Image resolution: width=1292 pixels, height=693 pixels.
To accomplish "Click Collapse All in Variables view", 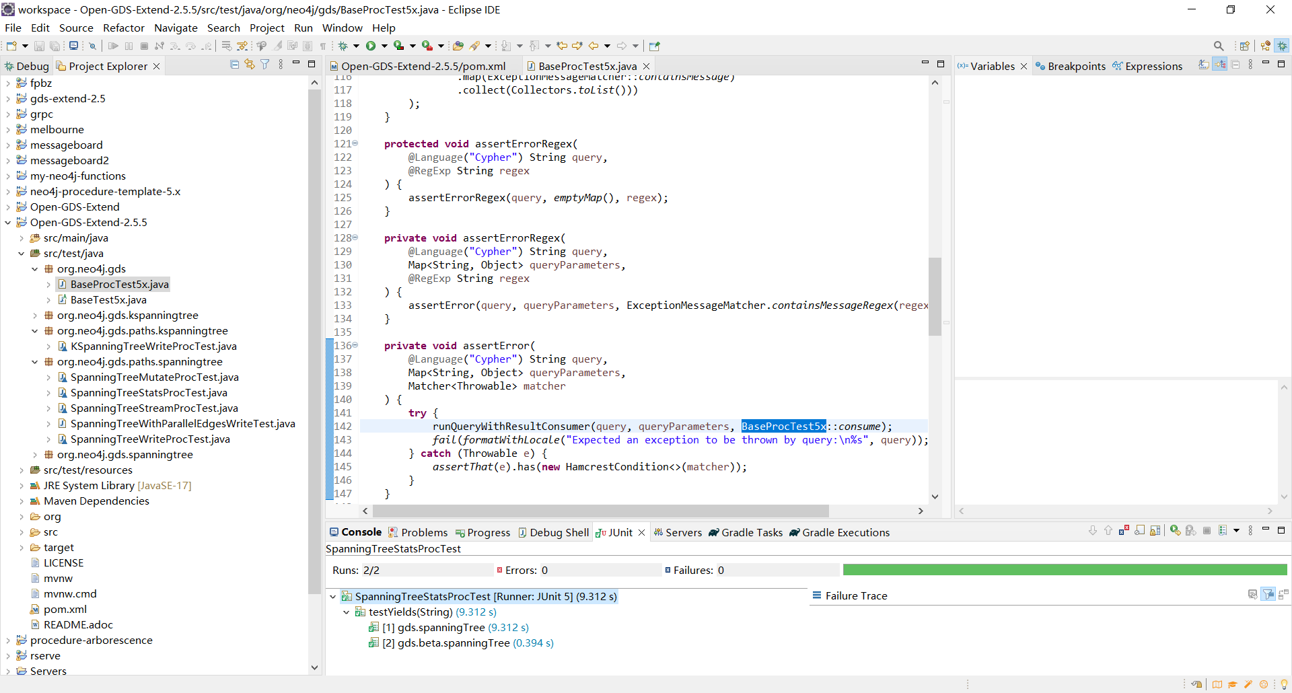I will 1235,65.
